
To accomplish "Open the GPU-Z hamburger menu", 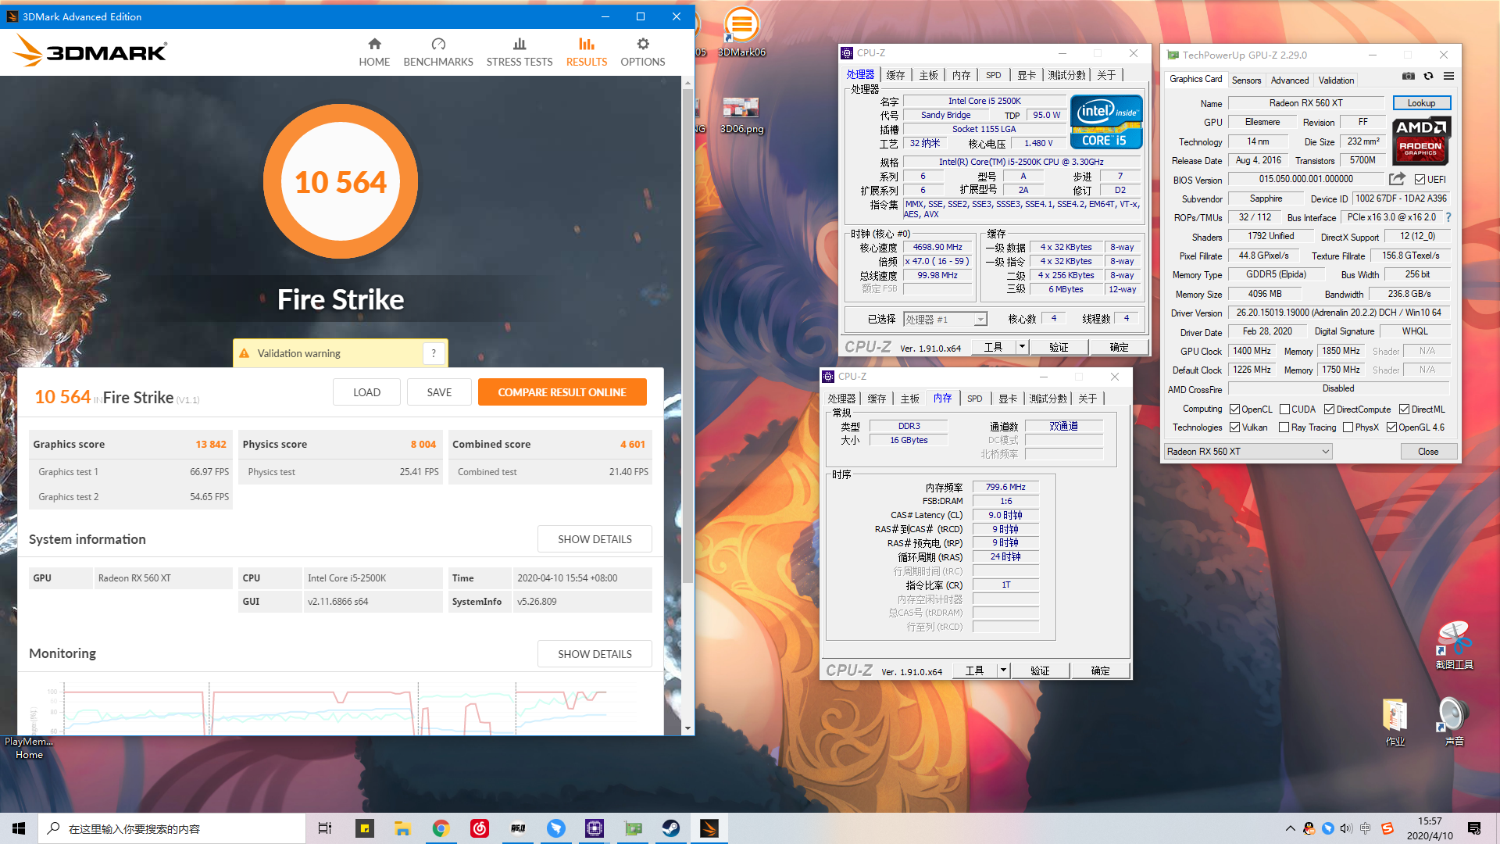I will click(1448, 77).
